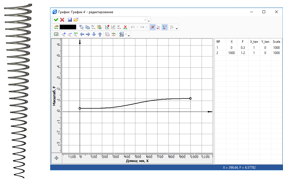This screenshot has height=181, width=283.
Task: Cancel editing with the red X icon
Action: click(62, 20)
